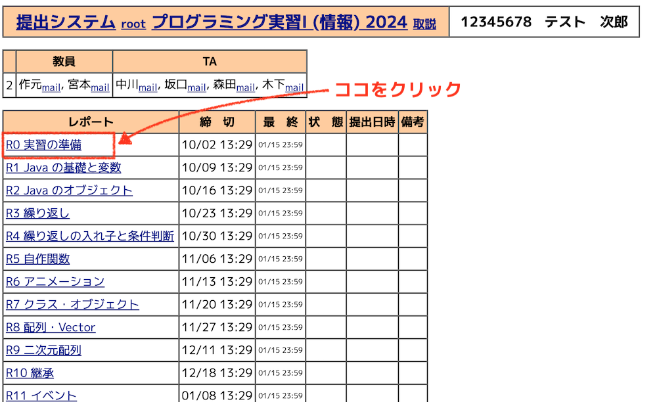Click the 取説 manual link
The height and width of the screenshot is (402, 657).
point(424,24)
